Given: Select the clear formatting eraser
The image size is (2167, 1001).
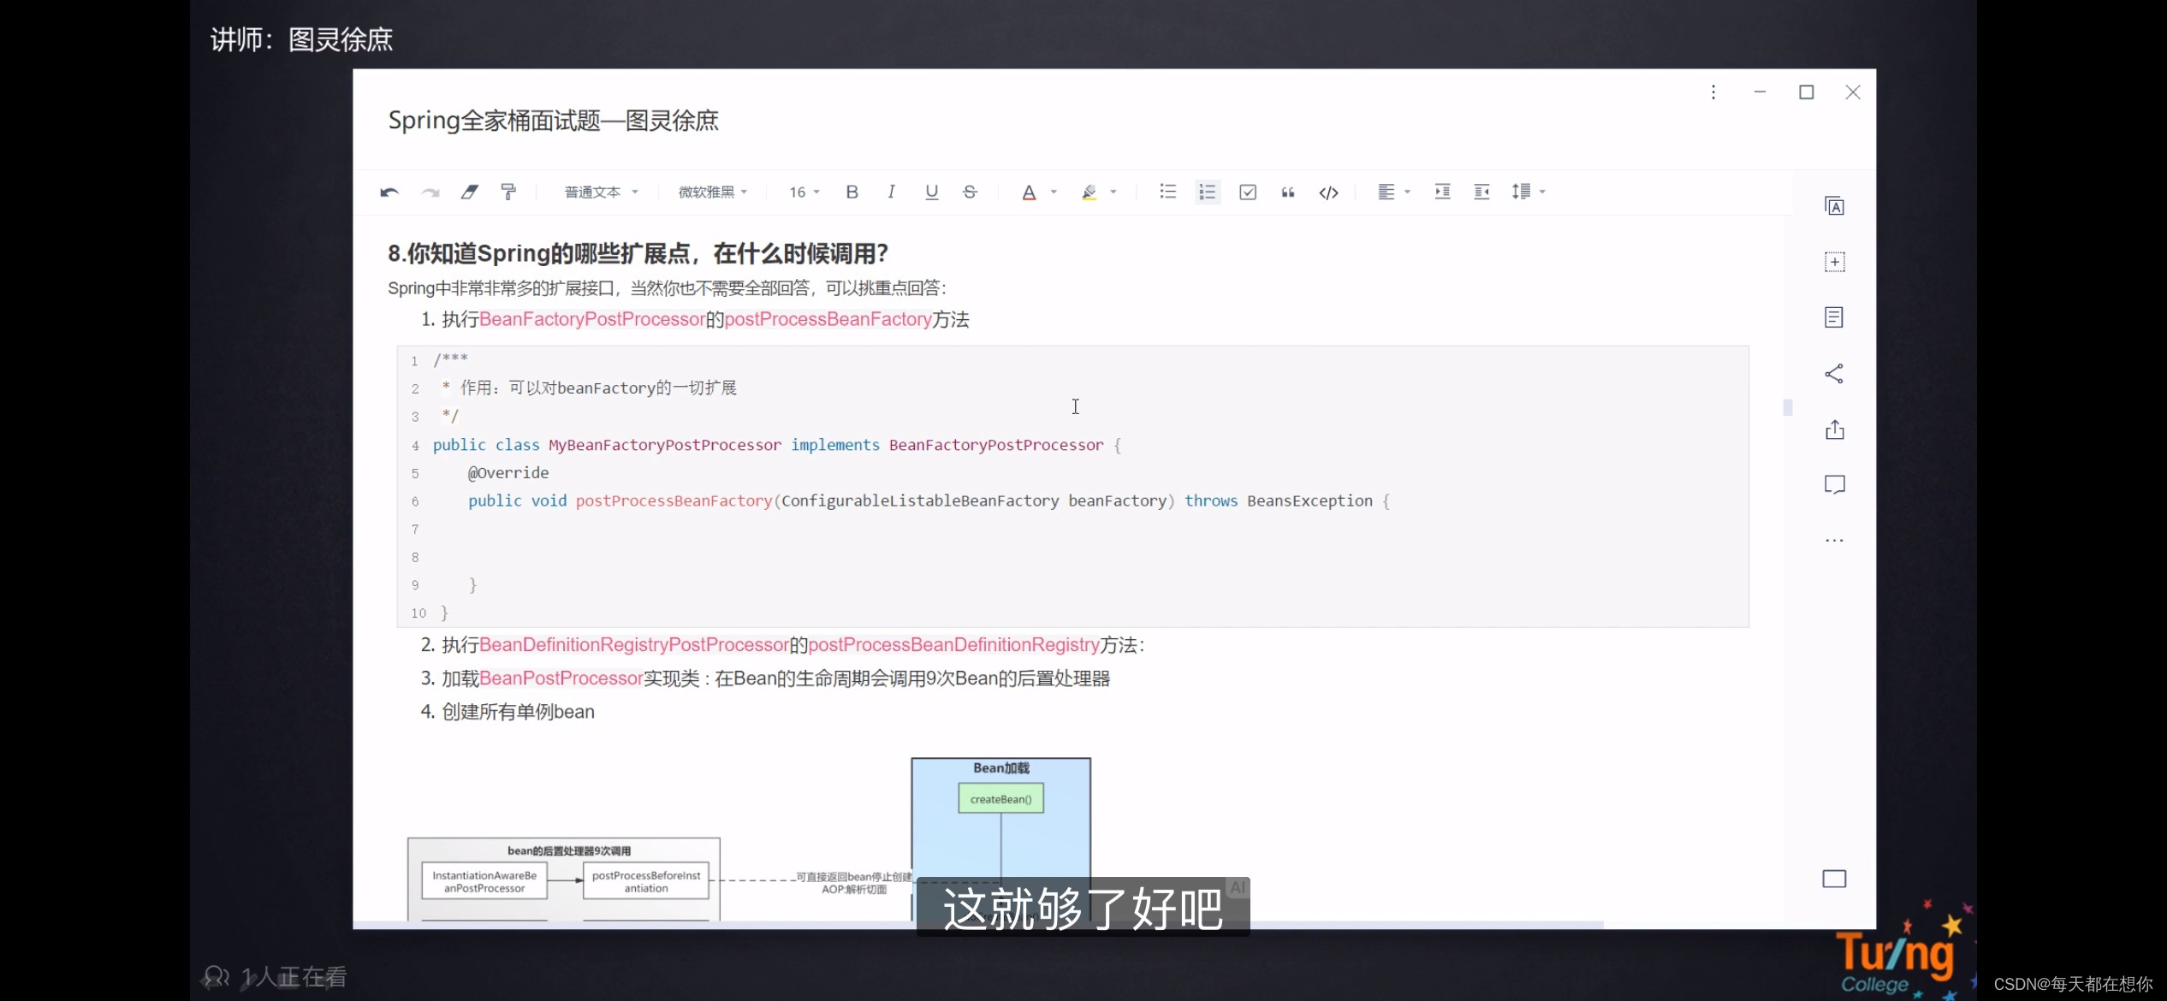Looking at the screenshot, I should [x=469, y=192].
